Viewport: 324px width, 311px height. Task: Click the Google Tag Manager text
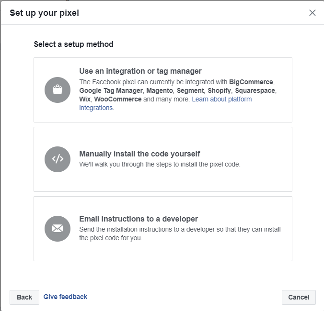point(111,90)
